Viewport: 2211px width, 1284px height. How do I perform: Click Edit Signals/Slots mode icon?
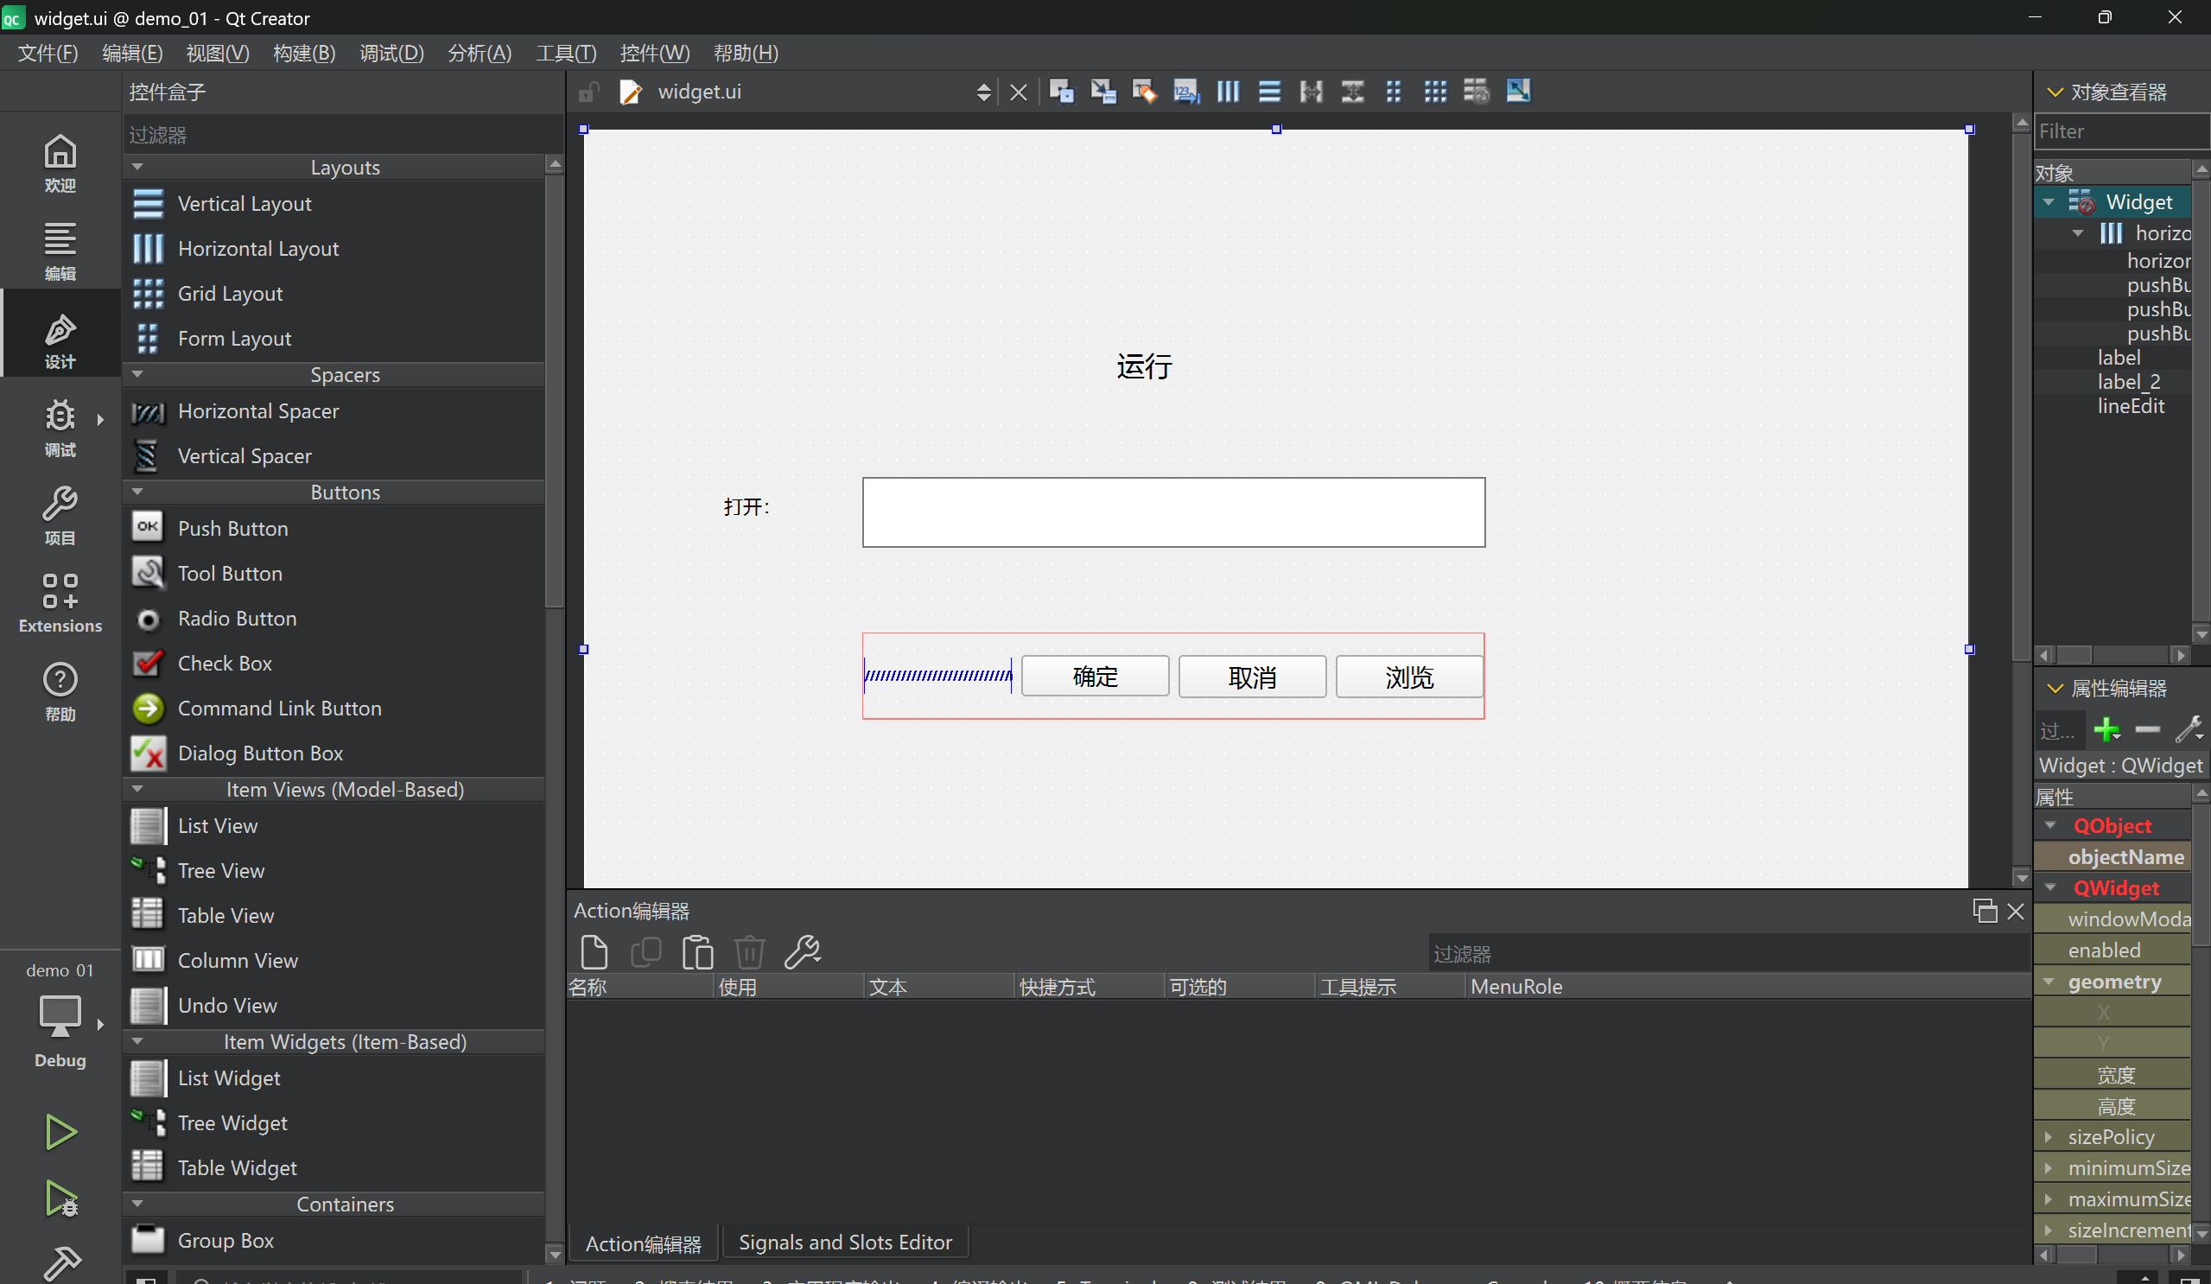pos(1102,92)
